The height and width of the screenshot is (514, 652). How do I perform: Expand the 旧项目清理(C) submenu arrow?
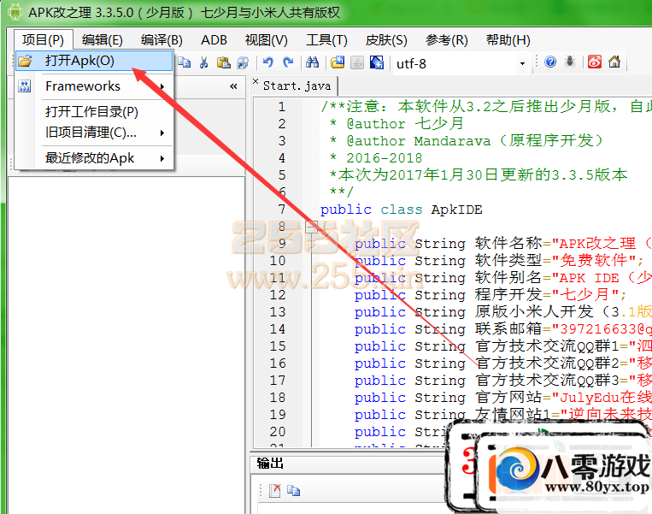pyautogui.click(x=162, y=133)
